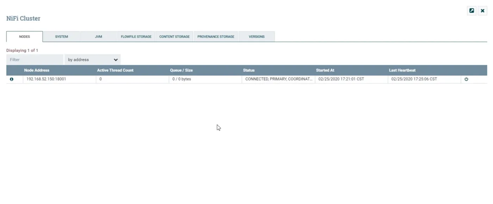Select node address 192.168.52.150:18001 cell
The height and width of the screenshot is (204, 493).
point(60,79)
